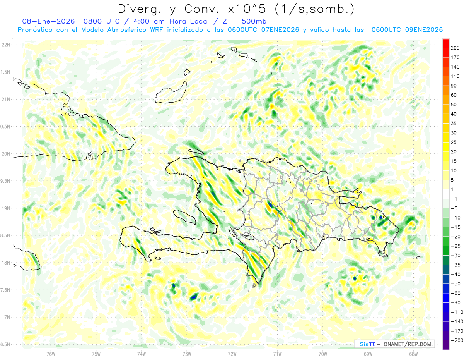Click the '21N' latitude label
Viewport: 464px width, 359px height.
pos(6,99)
